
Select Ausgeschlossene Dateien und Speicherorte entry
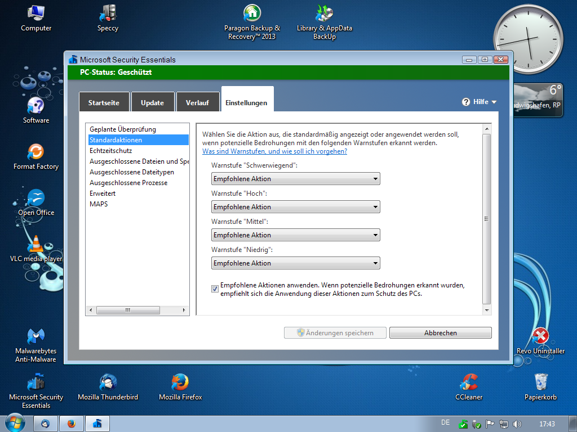click(x=139, y=161)
